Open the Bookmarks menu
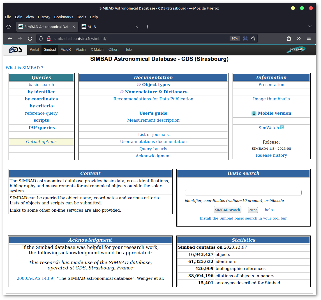321x300 pixels. (63, 17)
